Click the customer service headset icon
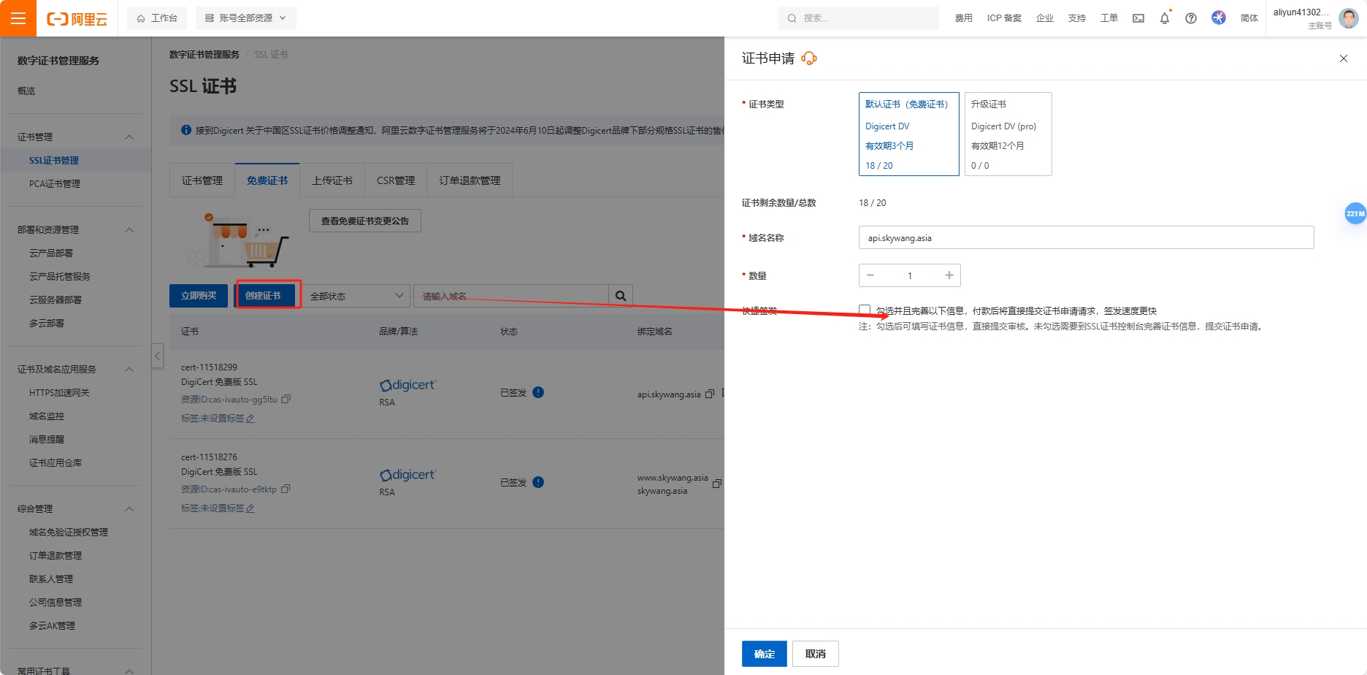Viewport: 1367px width, 675px height. coord(809,58)
